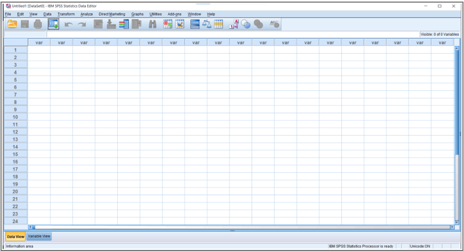This screenshot has width=464, height=251.
Task: Select row header 5
Action: 15,80
